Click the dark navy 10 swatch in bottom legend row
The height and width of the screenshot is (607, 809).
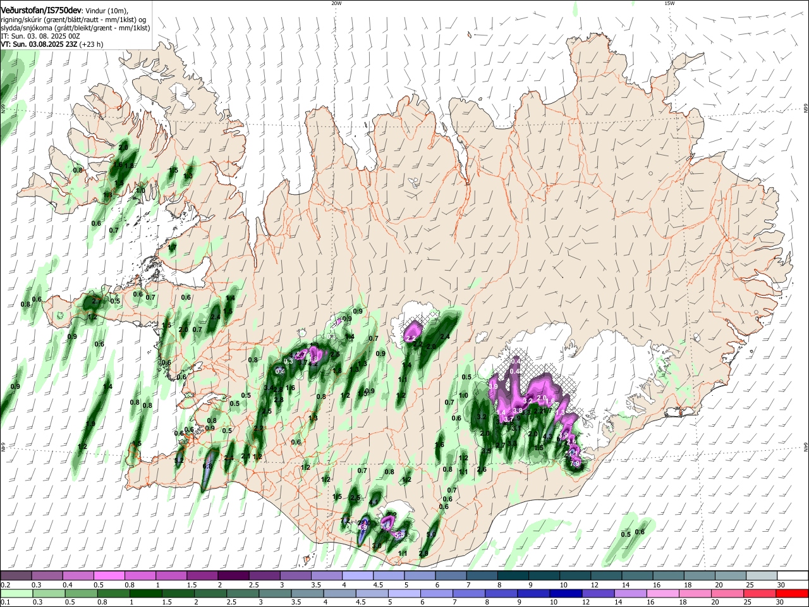pos(565,594)
